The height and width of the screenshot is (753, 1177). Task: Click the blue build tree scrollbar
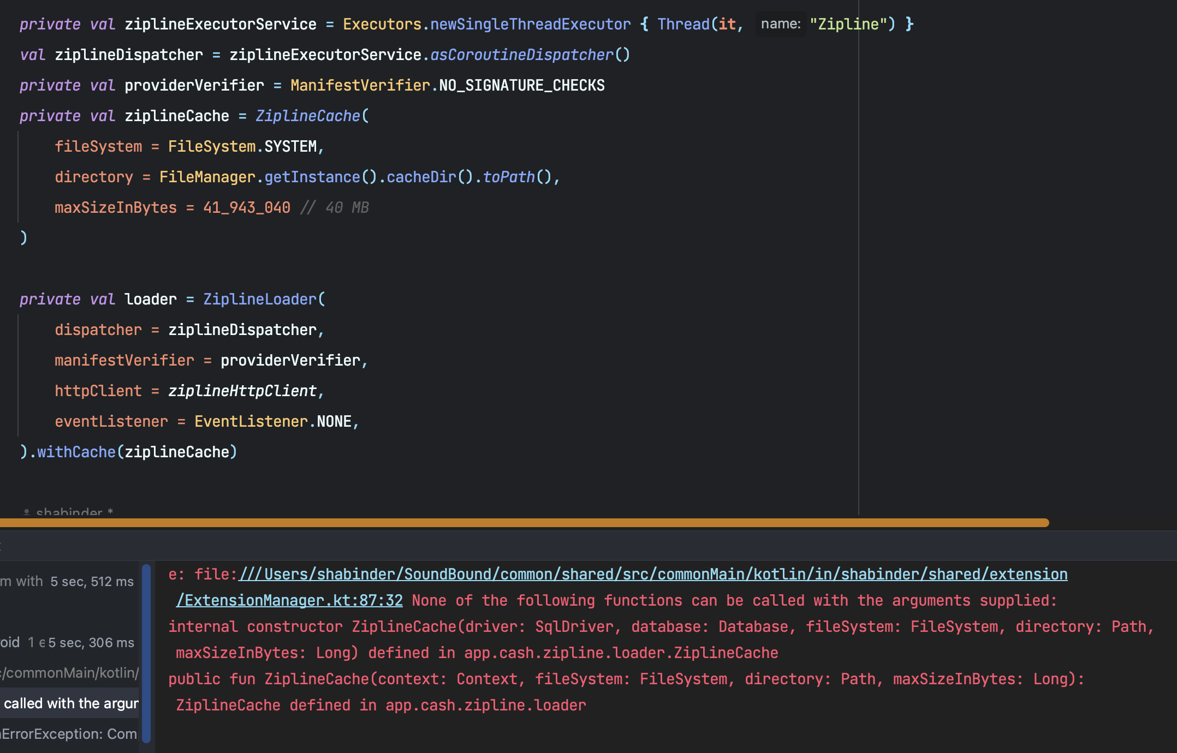[146, 654]
